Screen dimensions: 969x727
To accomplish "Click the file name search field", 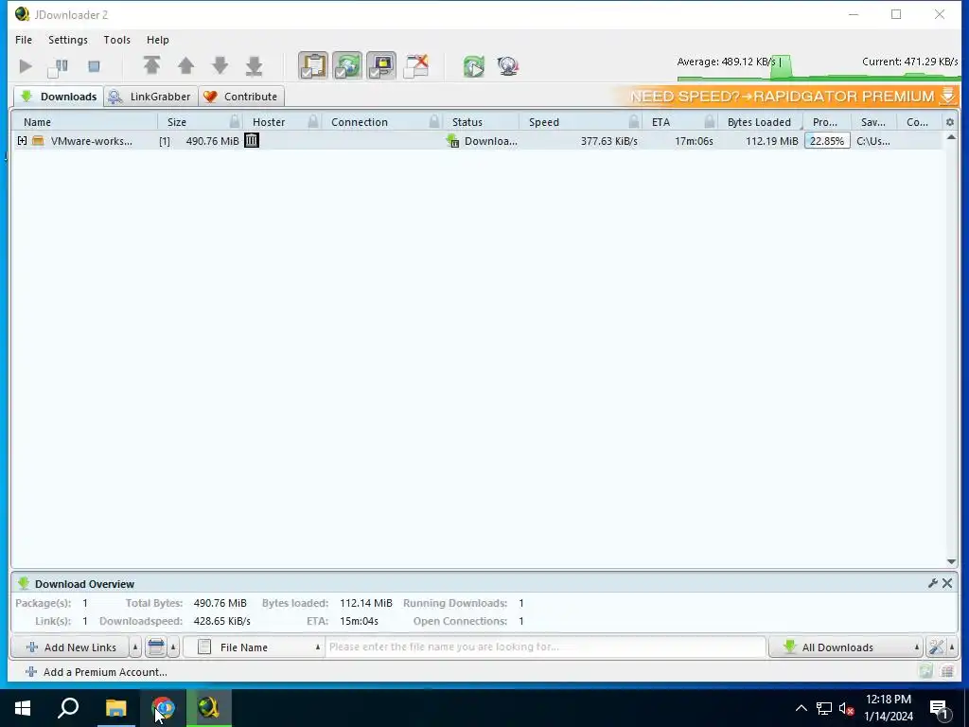I will (546, 647).
